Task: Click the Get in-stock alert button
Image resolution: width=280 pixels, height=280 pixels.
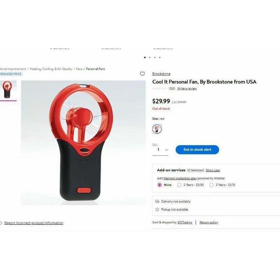Action: (197, 150)
